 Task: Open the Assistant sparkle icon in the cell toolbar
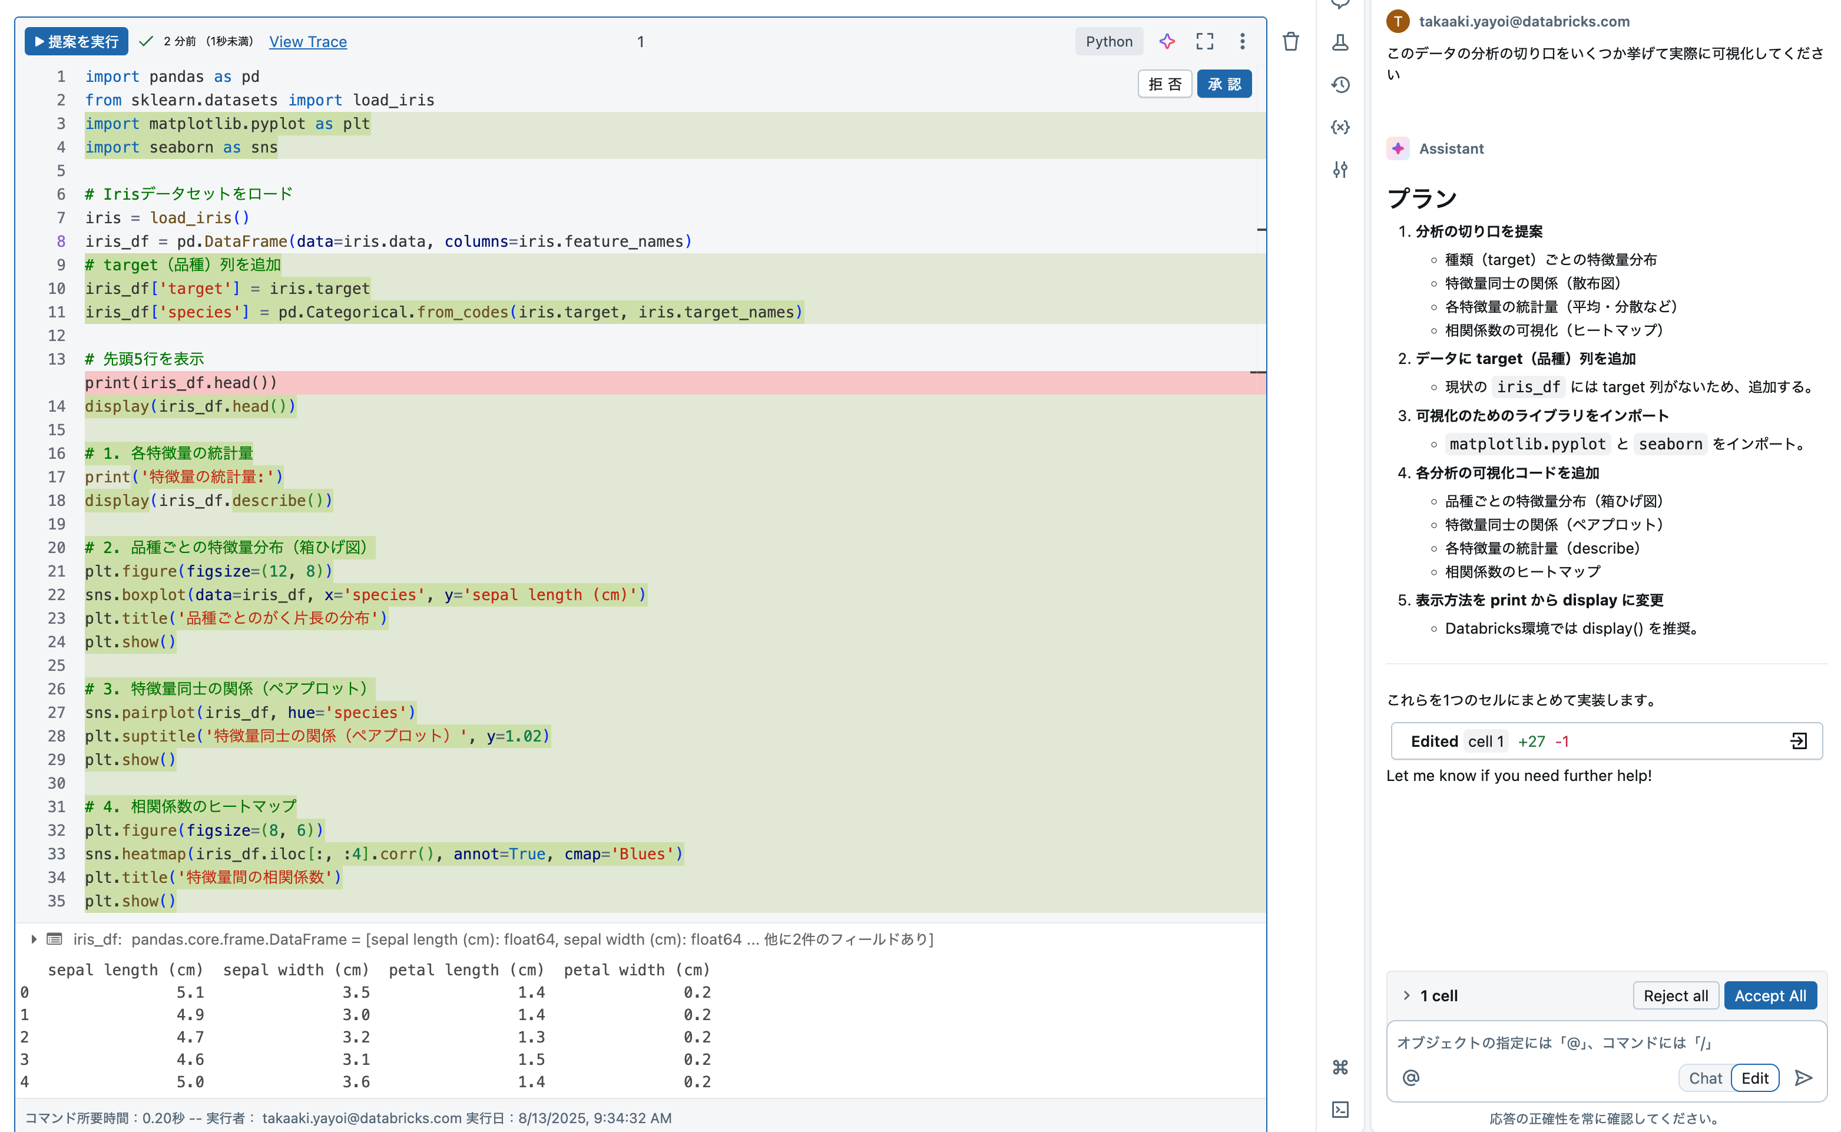(x=1167, y=41)
